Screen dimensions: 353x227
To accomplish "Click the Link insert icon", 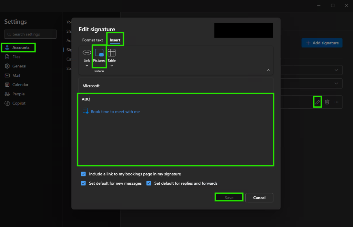I will point(87,53).
